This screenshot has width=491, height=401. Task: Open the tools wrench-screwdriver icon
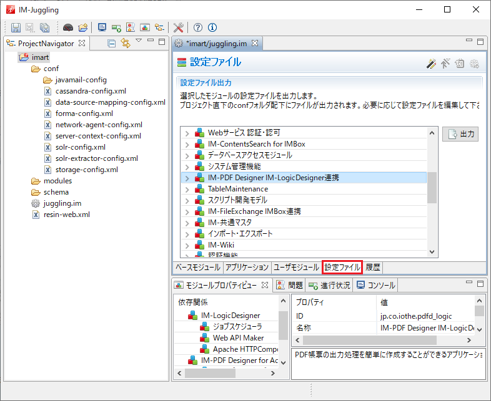[x=179, y=27]
